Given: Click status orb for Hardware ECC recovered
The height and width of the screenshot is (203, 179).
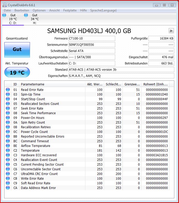Looking at the screenshot, I should click(8, 155).
